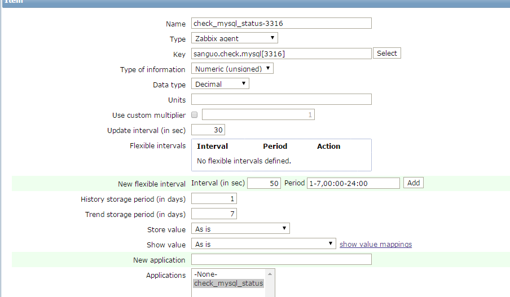This screenshot has width=510, height=297.
Task: Open the Type of information dropdown
Action: 232,69
